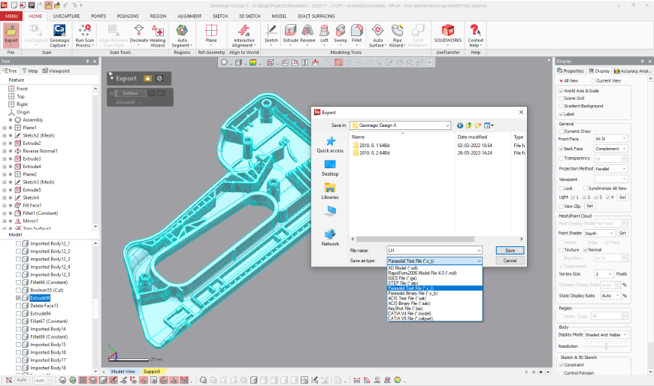Transfer the model to SOLIDWORKS LiveTransfer
The image size is (654, 386).
[x=448, y=35]
